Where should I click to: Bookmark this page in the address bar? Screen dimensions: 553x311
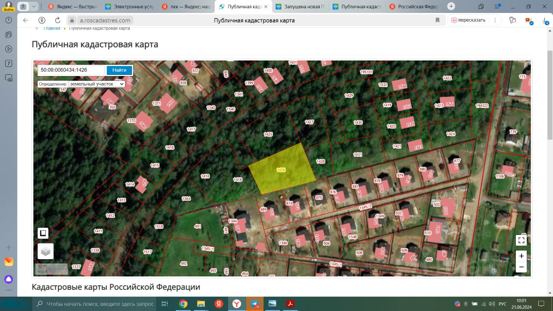(x=437, y=20)
